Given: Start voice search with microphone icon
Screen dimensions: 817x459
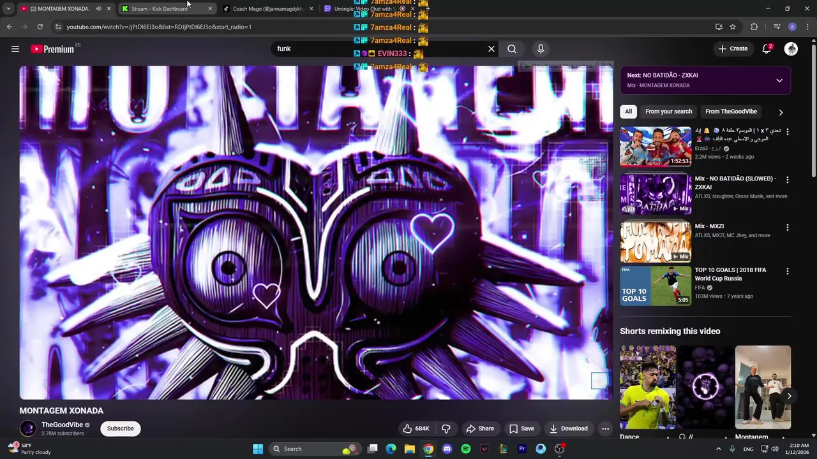Looking at the screenshot, I should (x=541, y=49).
